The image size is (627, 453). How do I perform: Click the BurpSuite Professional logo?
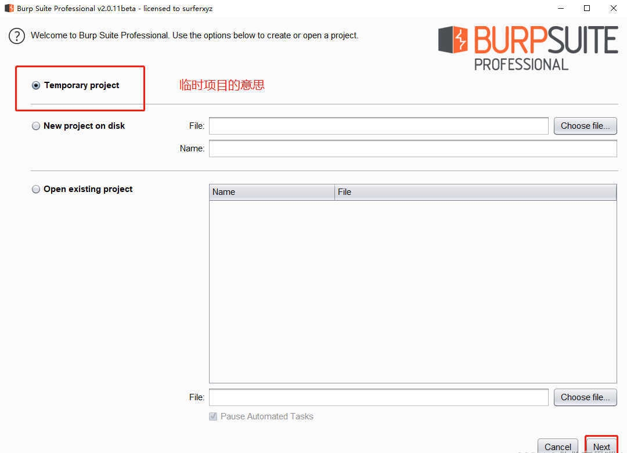tap(528, 48)
